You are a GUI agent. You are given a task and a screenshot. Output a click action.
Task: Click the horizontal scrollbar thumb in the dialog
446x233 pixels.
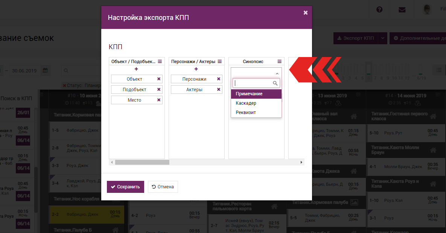142,162
